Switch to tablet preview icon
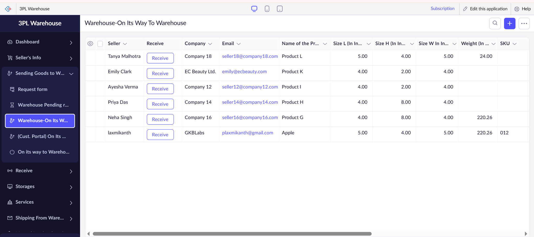This screenshot has width=534, height=237. pos(280,9)
